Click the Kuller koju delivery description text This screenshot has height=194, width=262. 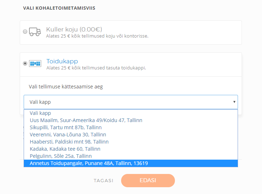pos(97,36)
